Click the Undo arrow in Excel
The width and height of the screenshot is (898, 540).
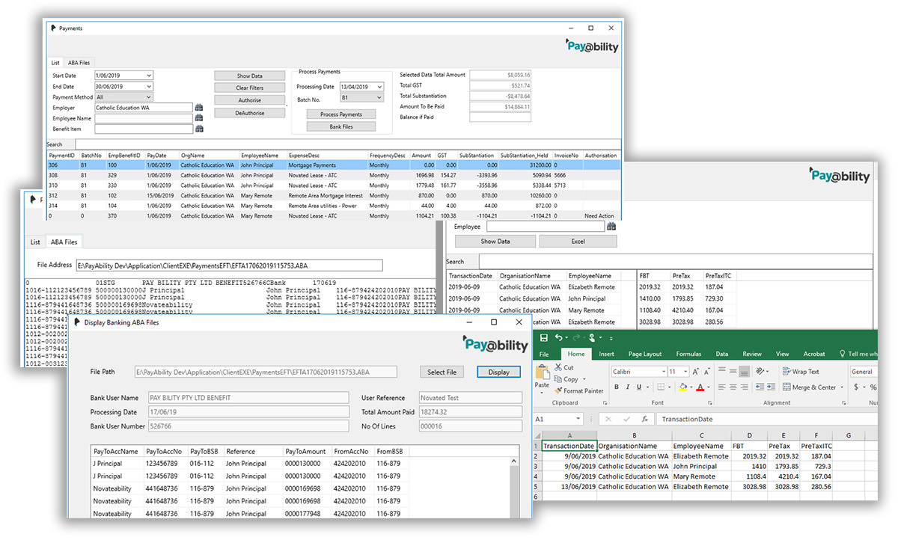(x=559, y=338)
